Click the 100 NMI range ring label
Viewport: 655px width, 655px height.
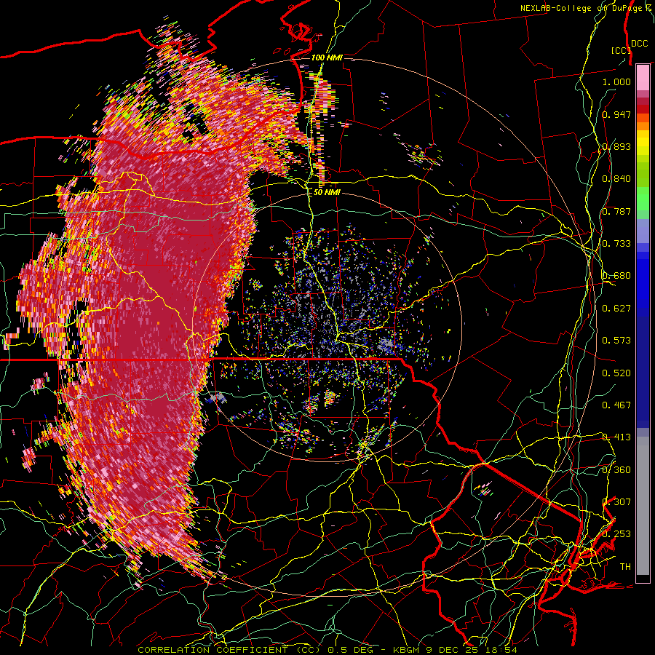click(327, 57)
